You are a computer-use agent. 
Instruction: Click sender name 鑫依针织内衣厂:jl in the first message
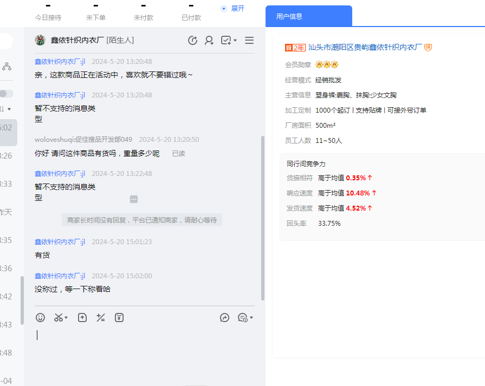point(60,62)
